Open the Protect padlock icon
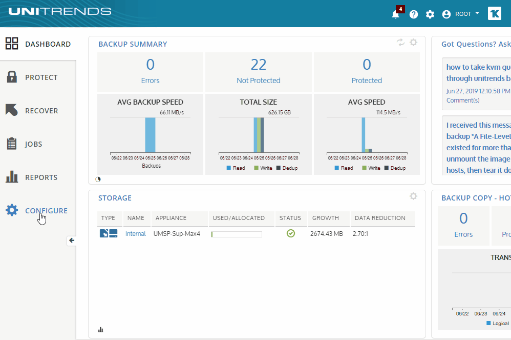511x340 pixels. [12, 77]
